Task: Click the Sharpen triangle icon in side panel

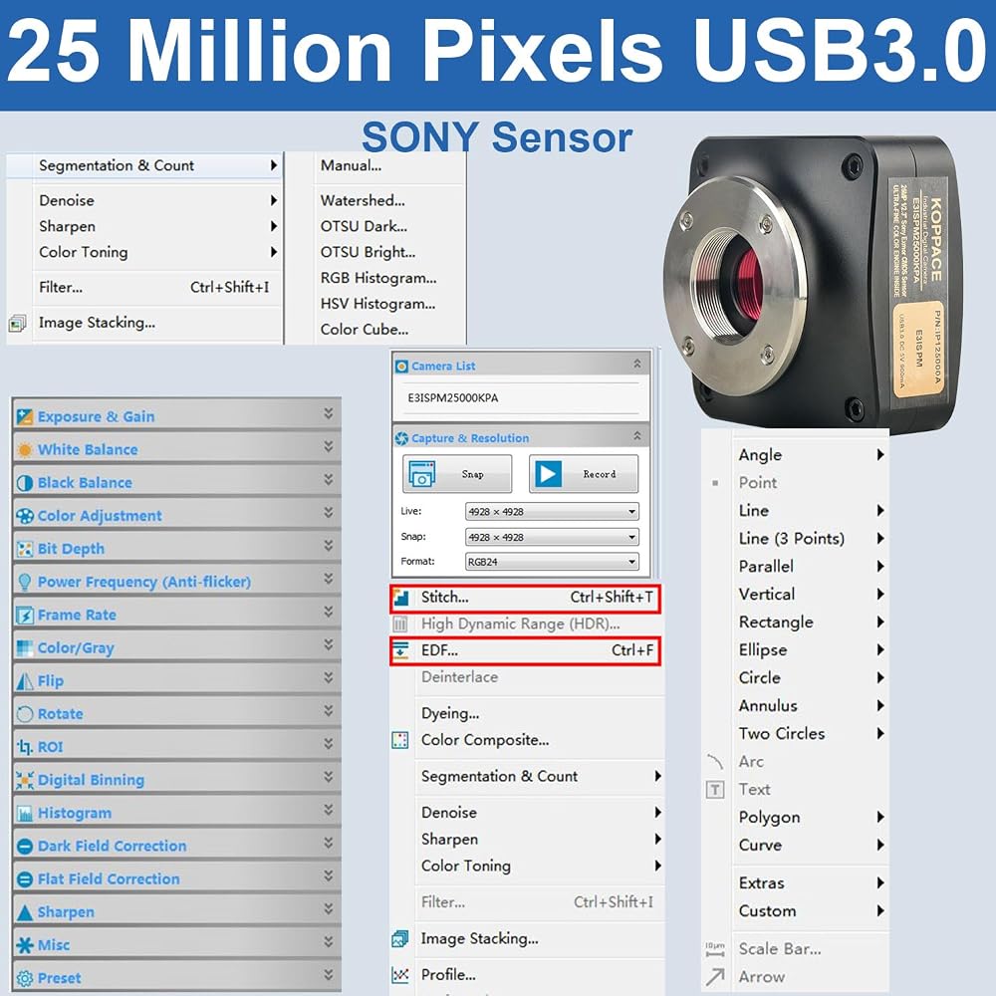Action: tap(25, 912)
